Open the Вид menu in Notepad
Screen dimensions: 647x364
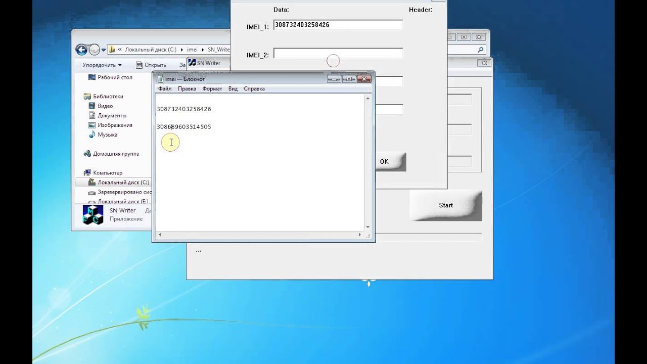pos(233,88)
